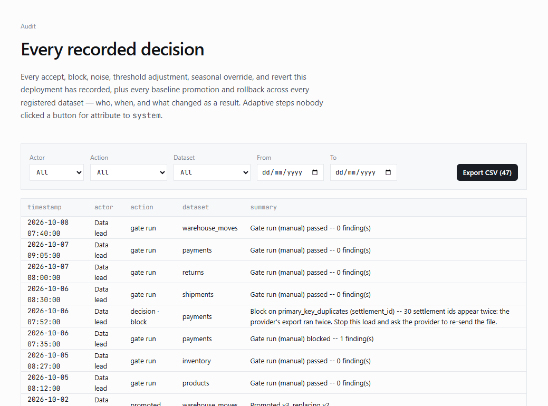
Task: Open the Dataset filter dropdown
Action: tap(212, 172)
